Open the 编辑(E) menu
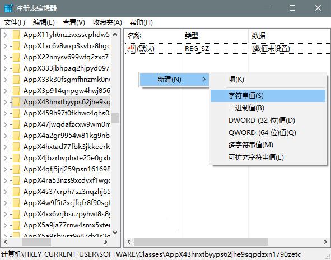Image resolution: width=331 pixels, height=260 pixels. (x=44, y=22)
